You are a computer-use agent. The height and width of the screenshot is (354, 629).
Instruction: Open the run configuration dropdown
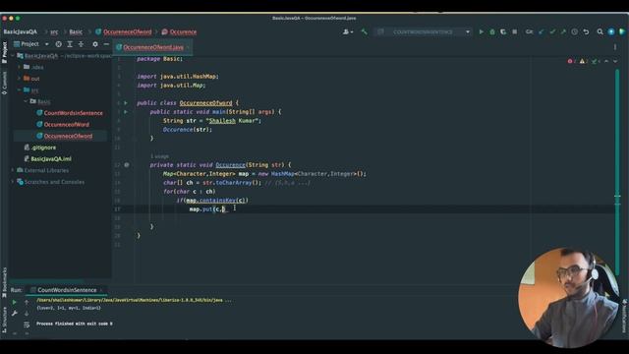tap(424, 31)
